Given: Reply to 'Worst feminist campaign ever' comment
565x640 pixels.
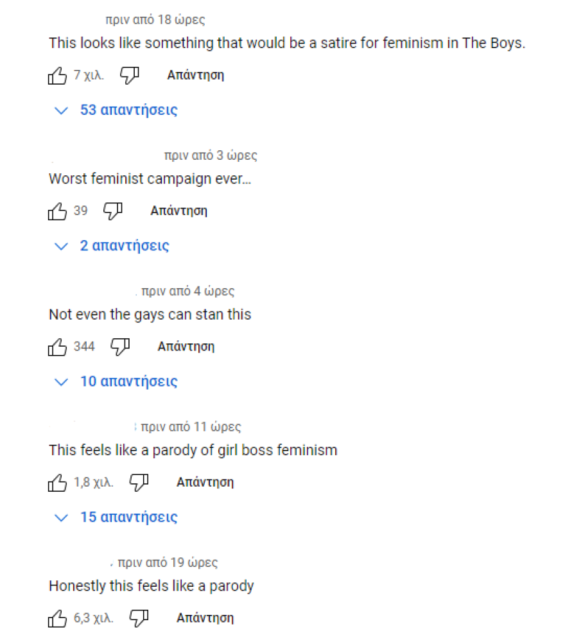Looking at the screenshot, I should (178, 211).
